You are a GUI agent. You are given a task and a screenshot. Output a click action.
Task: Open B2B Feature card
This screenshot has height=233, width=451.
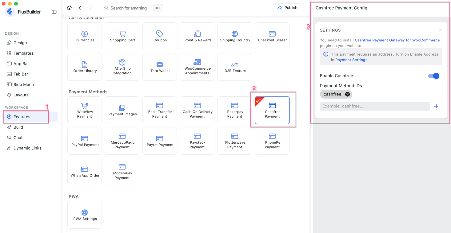235,67
